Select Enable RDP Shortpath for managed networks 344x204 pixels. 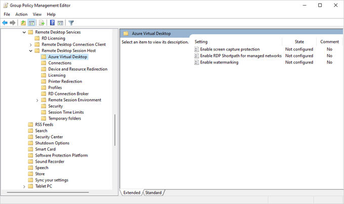[241, 56]
